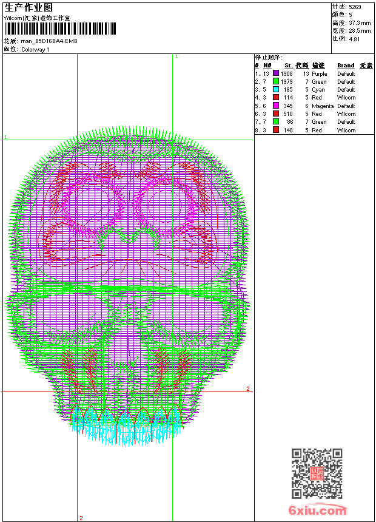Click the red swatch with 140 stitches
This screenshot has width=376, height=522.
(276, 130)
